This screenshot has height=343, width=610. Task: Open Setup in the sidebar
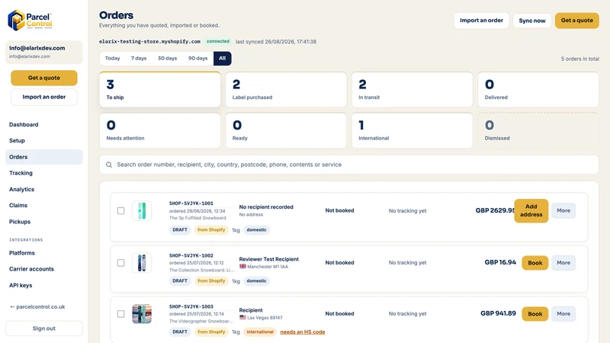[x=44, y=140]
